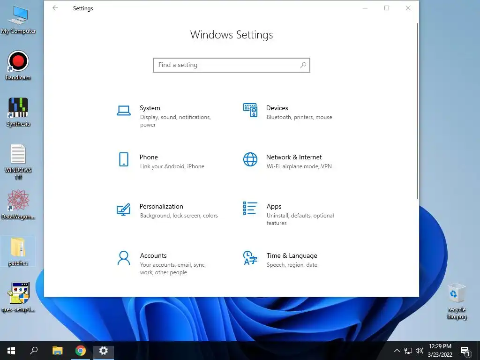This screenshot has width=480, height=360.
Task: Click 'Wi-Fi, airplane mode, VPN' description
Action: click(299, 166)
